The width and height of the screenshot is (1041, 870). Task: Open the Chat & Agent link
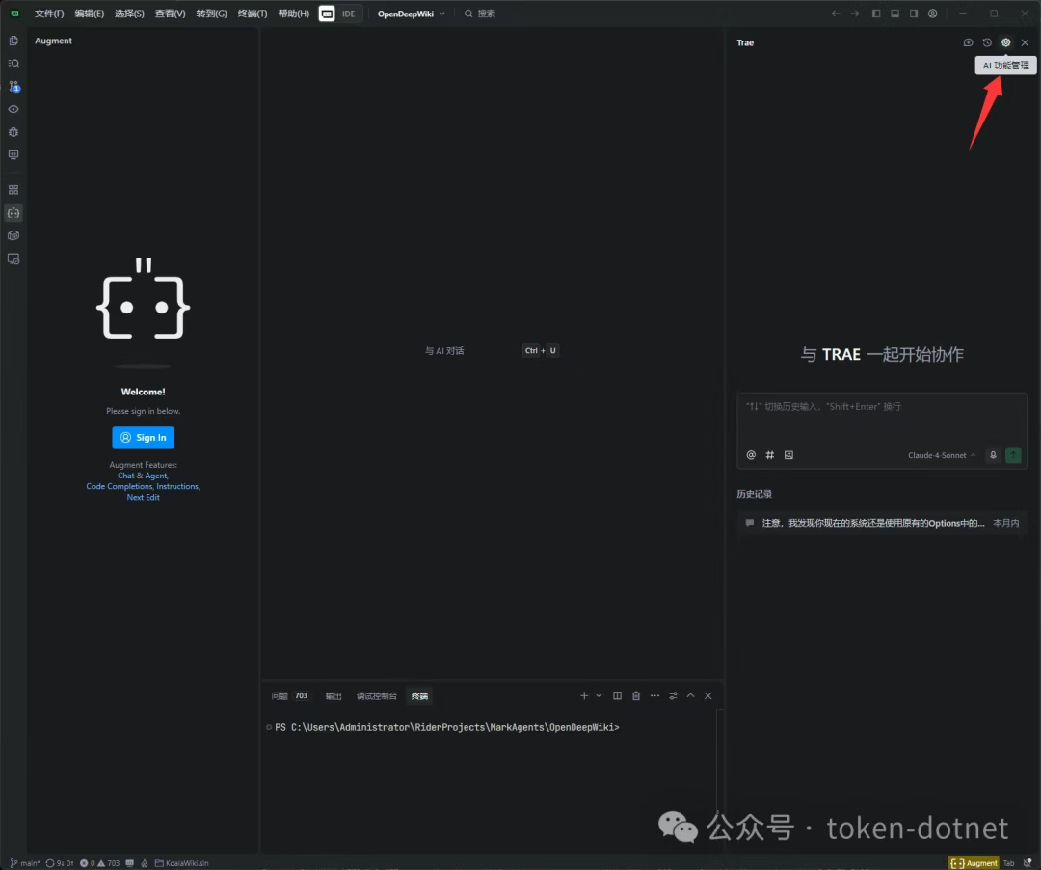point(143,476)
